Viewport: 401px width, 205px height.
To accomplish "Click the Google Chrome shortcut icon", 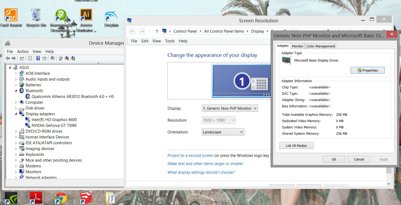I will pyautogui.click(x=61, y=198).
